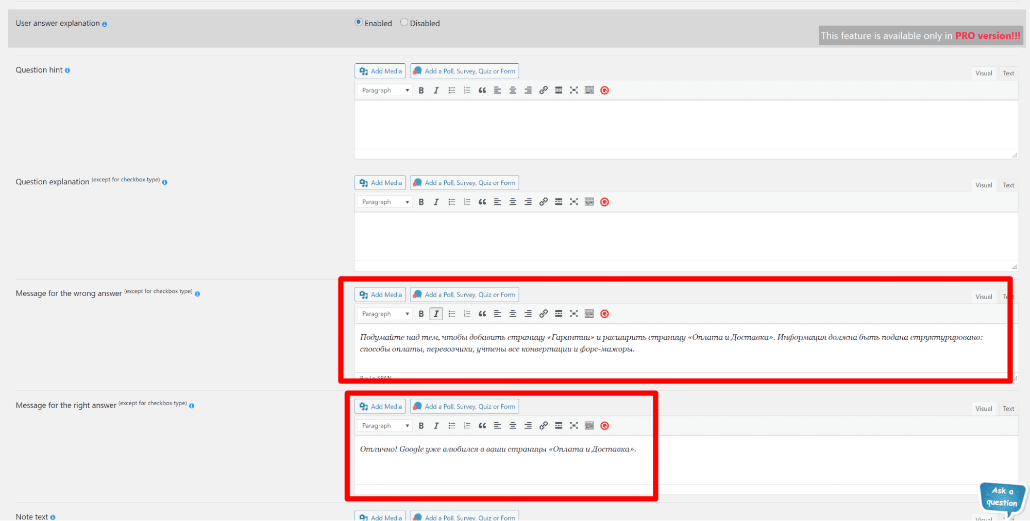1030x521 pixels.
Task: Click inside the Question hint text area
Action: [685, 125]
